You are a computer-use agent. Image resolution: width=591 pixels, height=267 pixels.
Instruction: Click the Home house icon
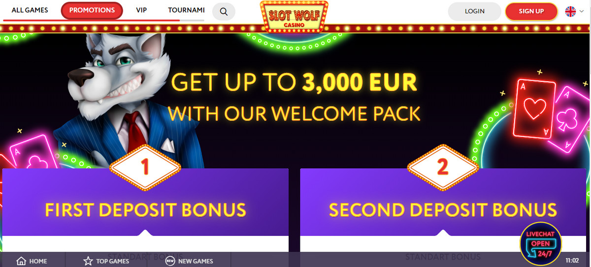pyautogui.click(x=21, y=261)
